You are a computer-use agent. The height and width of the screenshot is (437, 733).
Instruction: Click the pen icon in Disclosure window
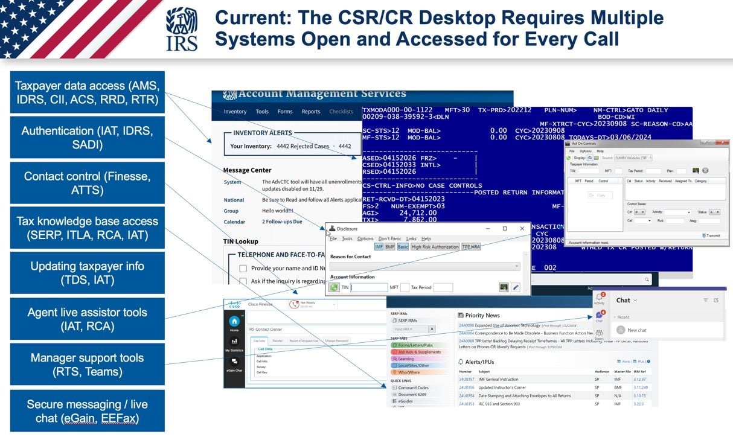coord(516,287)
